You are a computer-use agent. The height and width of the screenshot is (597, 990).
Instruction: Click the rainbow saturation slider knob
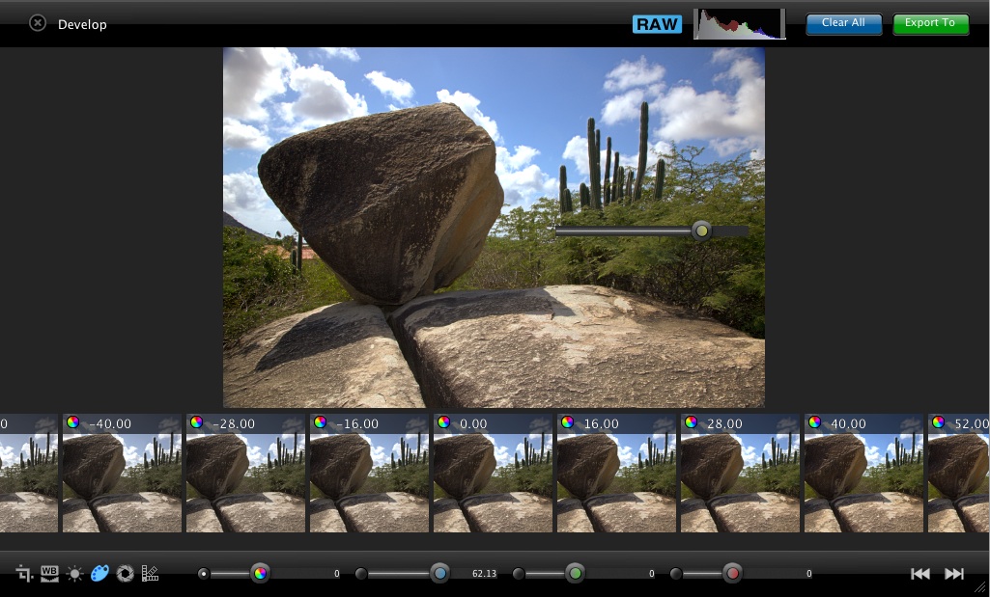click(260, 573)
